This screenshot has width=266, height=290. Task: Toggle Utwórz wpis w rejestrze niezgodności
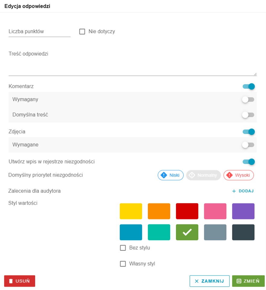pyautogui.click(x=249, y=162)
